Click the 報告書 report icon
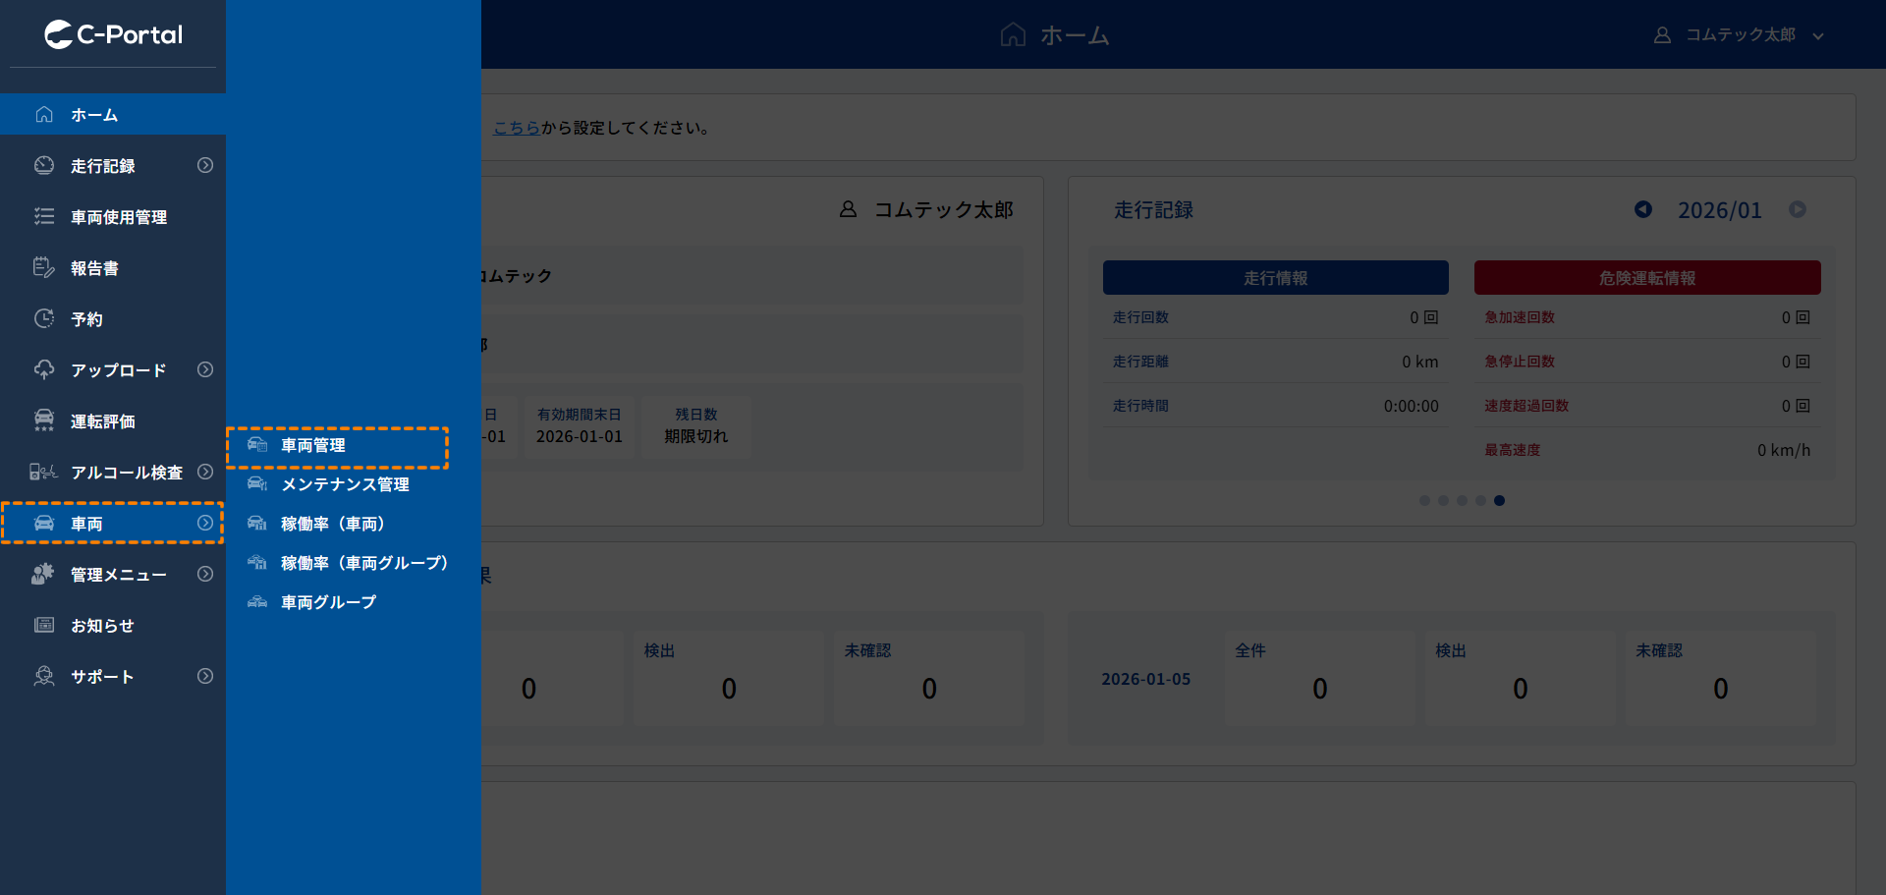The image size is (1886, 895). point(44,268)
